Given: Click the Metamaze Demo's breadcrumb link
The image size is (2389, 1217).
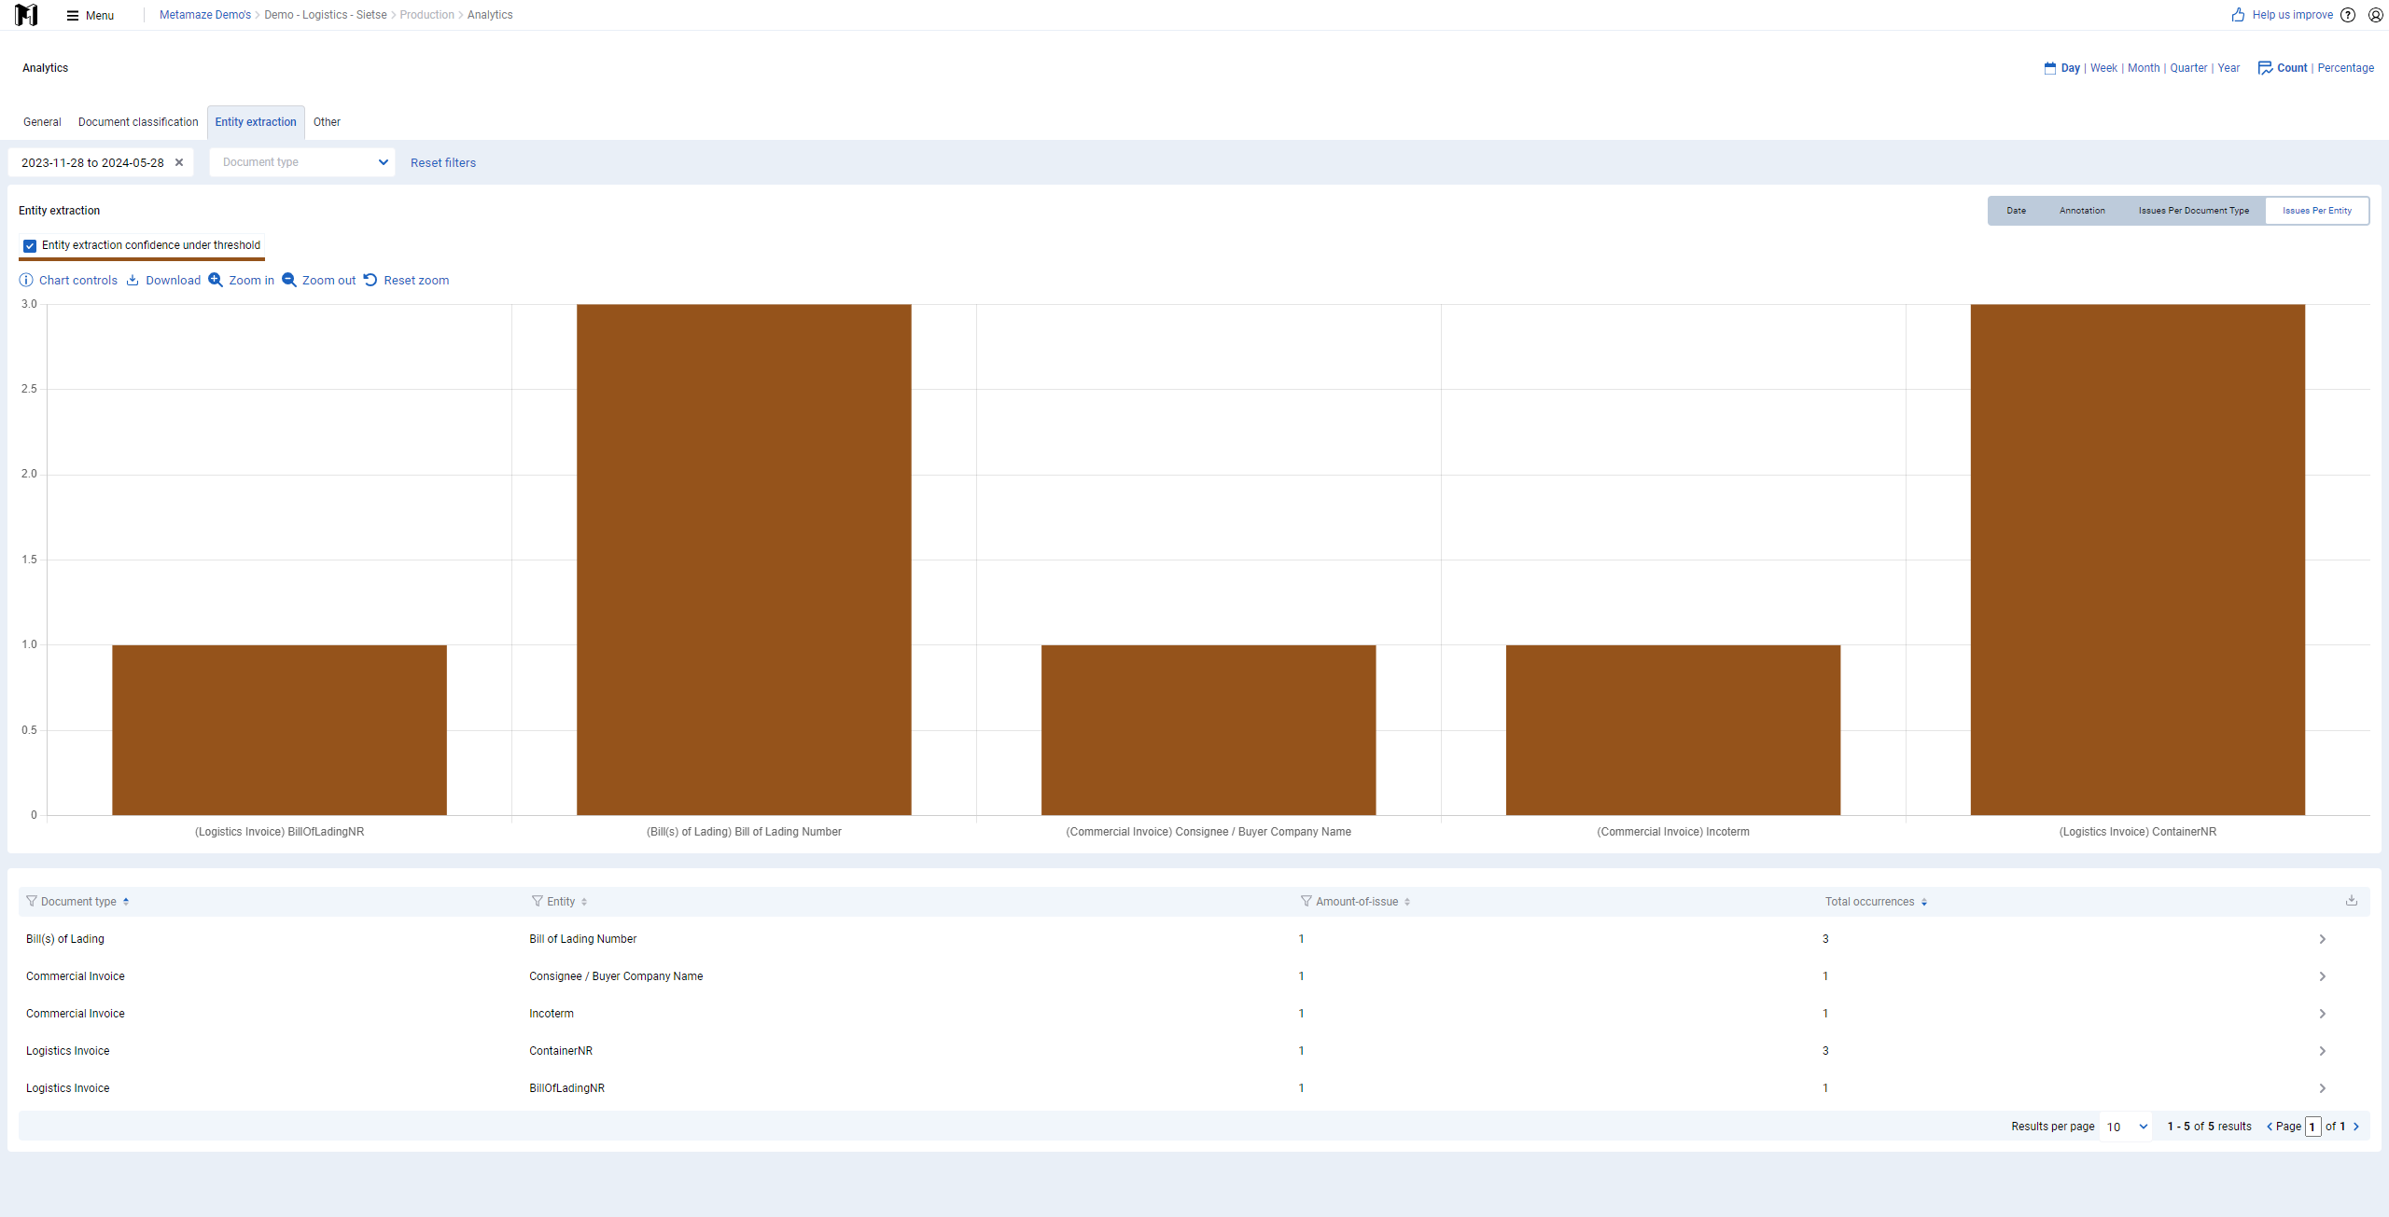Looking at the screenshot, I should tap(205, 15).
